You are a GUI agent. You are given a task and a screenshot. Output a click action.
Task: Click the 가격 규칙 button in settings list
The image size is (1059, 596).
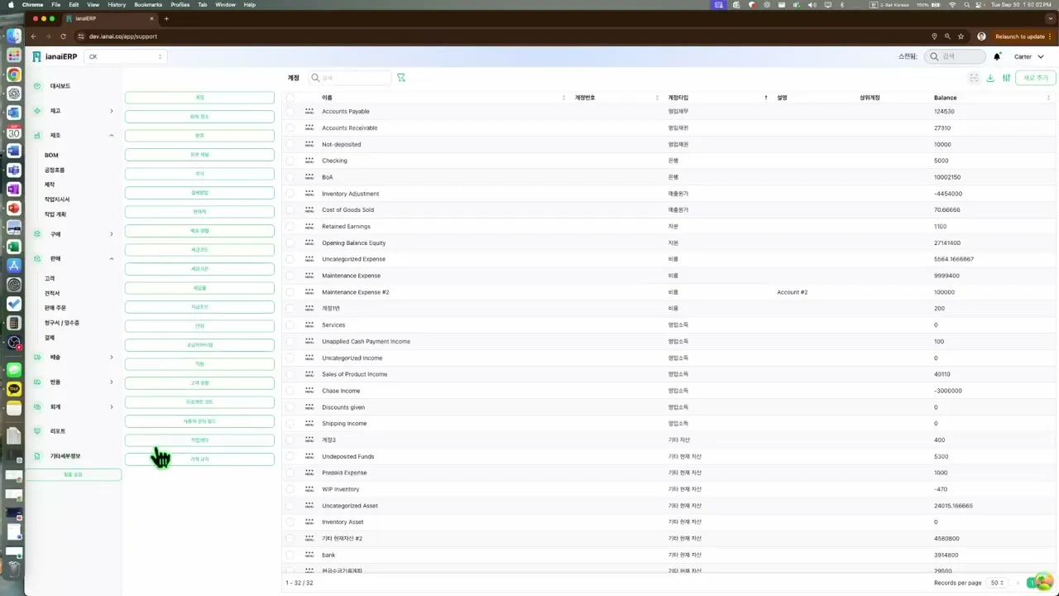199,459
